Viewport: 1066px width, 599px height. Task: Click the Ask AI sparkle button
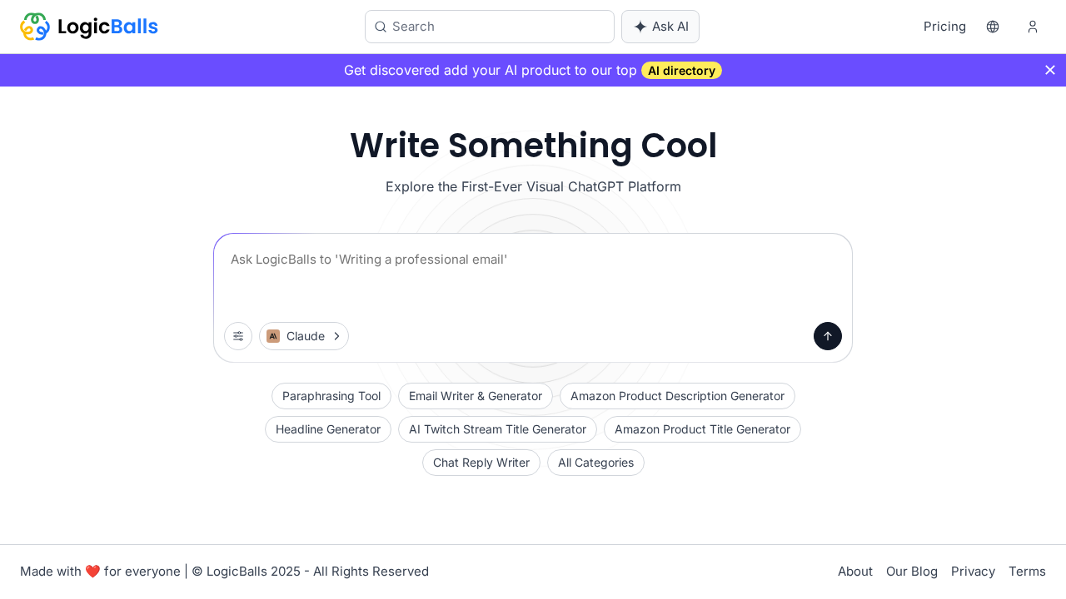coord(660,27)
